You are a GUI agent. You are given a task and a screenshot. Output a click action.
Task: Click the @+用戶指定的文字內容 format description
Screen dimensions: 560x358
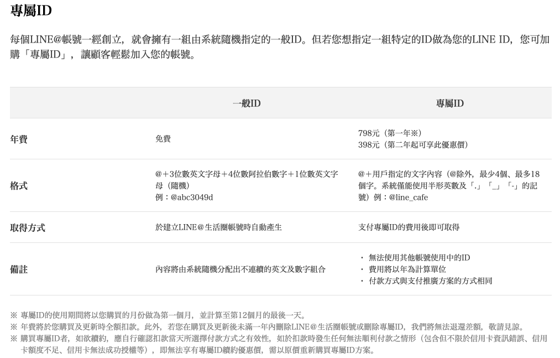click(x=449, y=185)
